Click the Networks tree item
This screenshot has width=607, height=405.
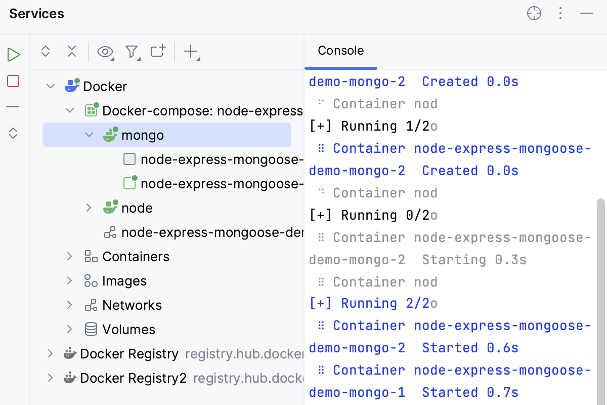(132, 305)
